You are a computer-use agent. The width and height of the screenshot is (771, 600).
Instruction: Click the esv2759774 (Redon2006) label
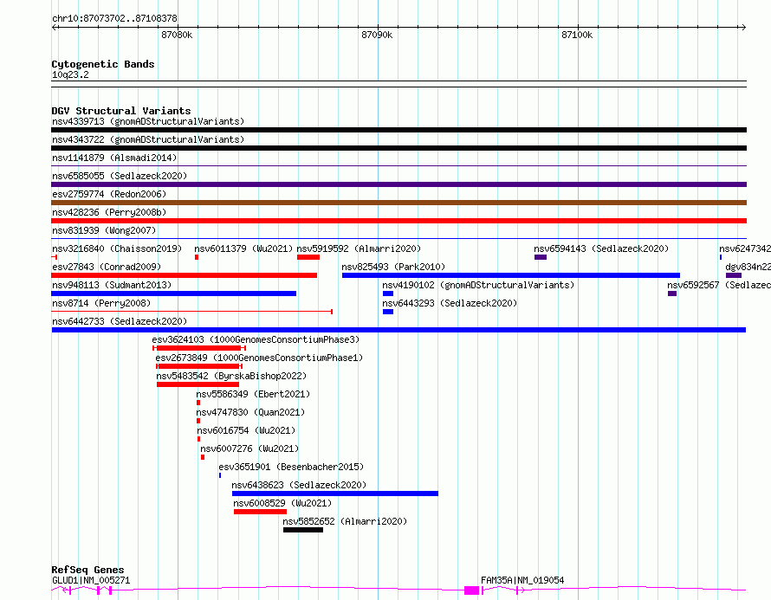pos(109,194)
